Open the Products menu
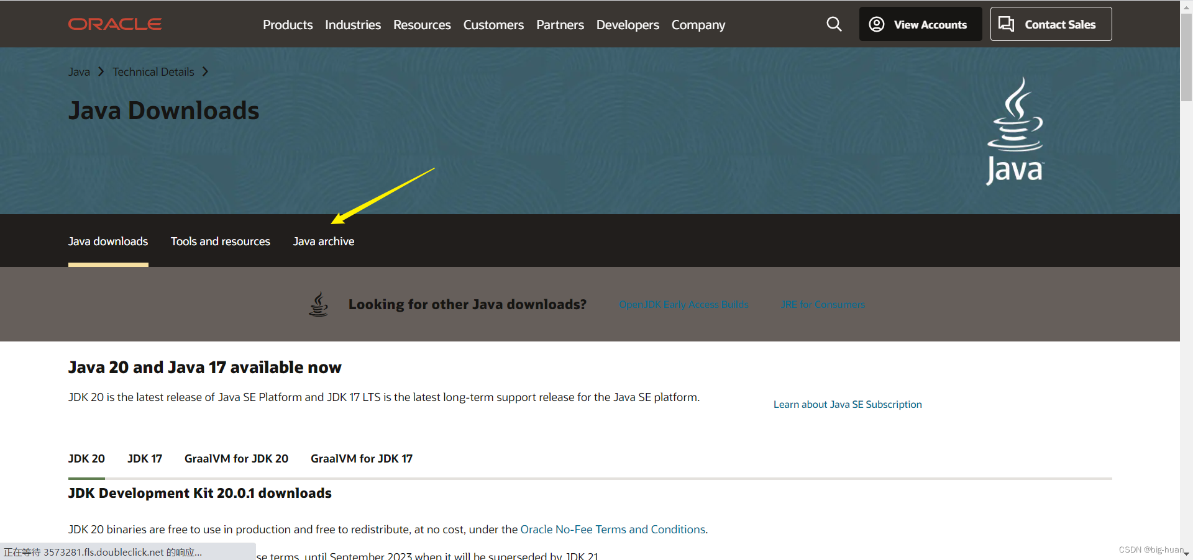Viewport: 1193px width, 560px height. pos(288,25)
